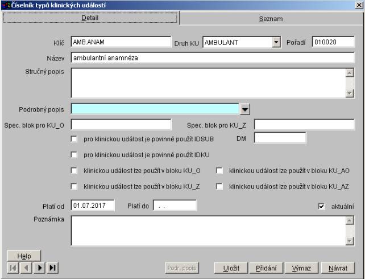This screenshot has width=365, height=279.
Task: Go to the previous record arrow
Action: [x=26, y=267]
